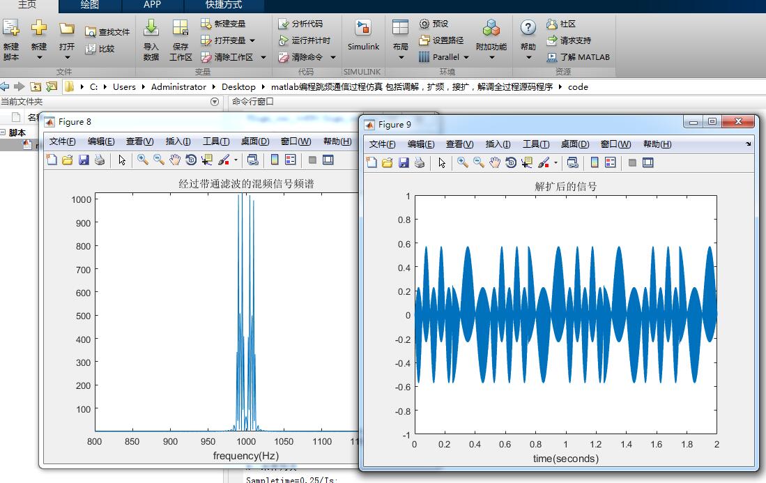Click Show Plot Tools icon in Figure 8
Screen dimensions: 766x483
328,160
